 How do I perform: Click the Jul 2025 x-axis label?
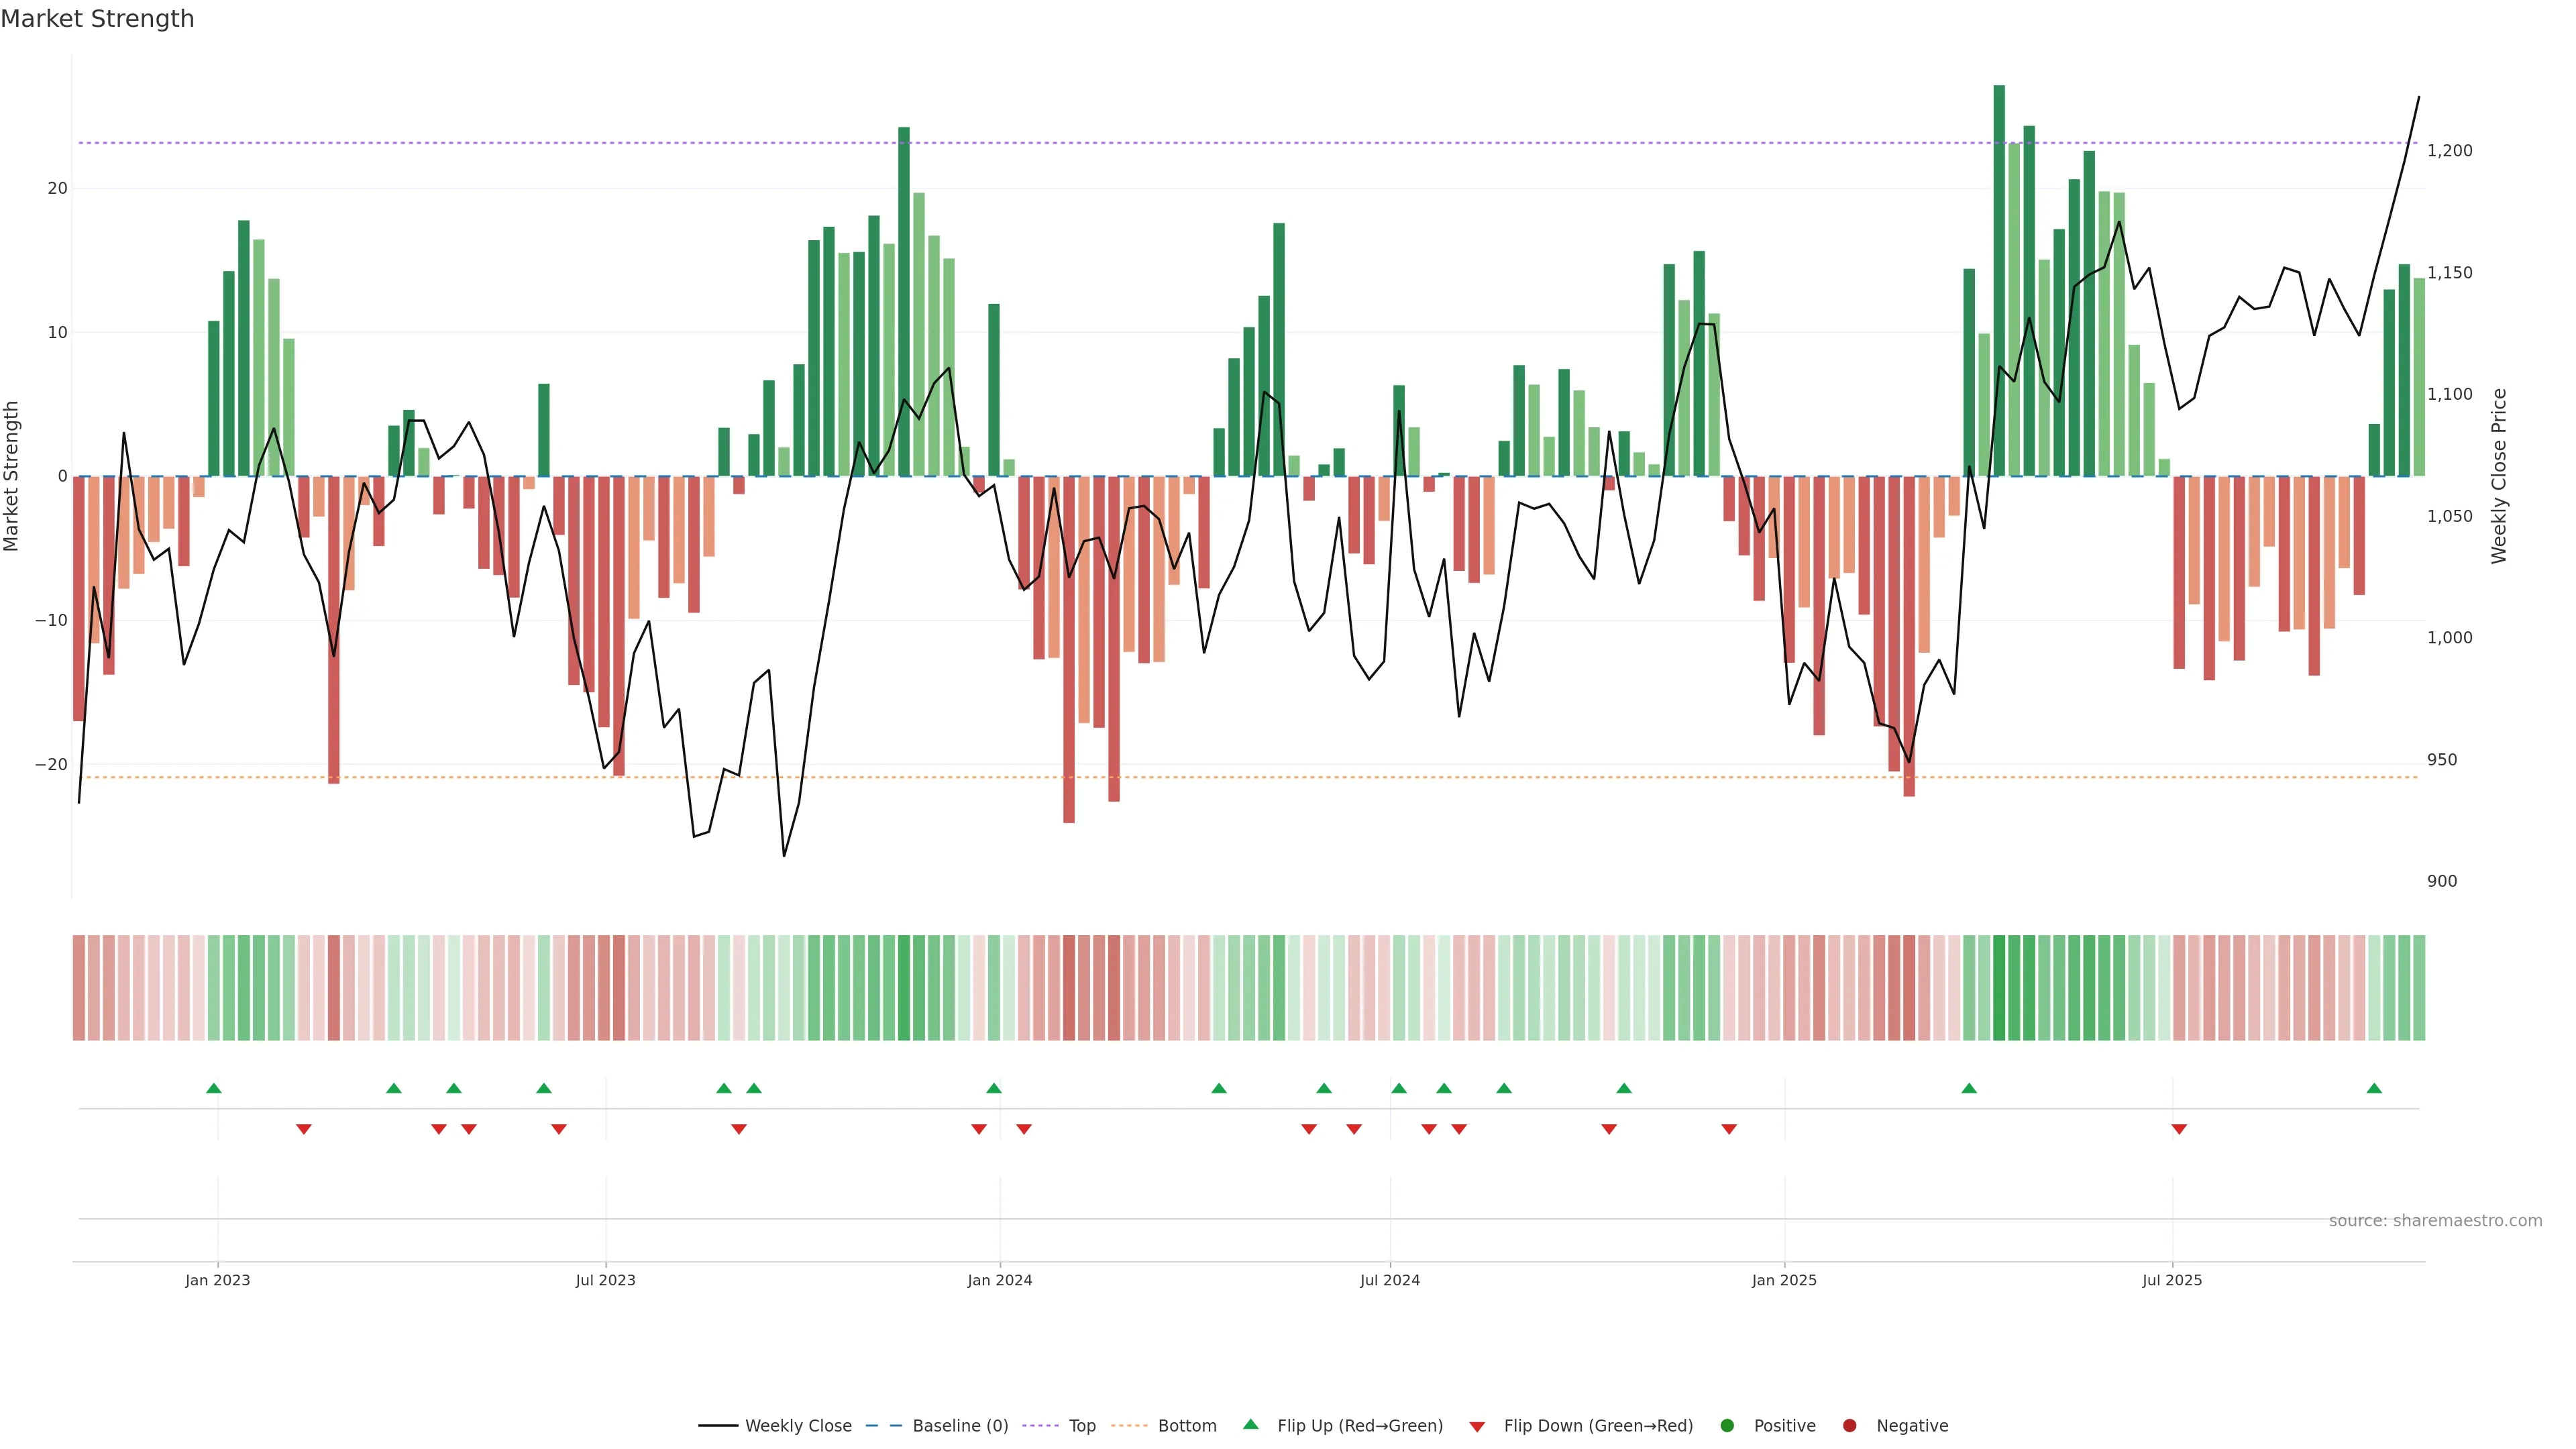coord(2171,1280)
